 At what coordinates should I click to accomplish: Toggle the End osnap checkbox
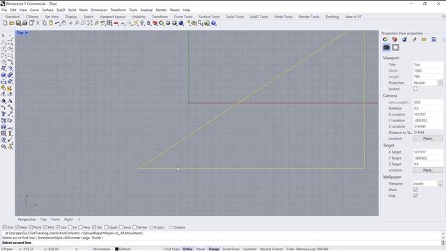pyautogui.click(x=5, y=227)
